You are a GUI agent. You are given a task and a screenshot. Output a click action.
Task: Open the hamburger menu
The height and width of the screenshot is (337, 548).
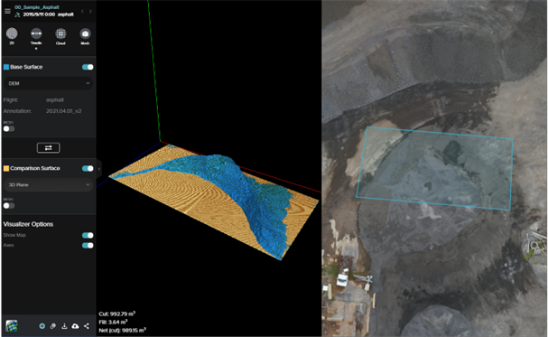click(x=7, y=11)
